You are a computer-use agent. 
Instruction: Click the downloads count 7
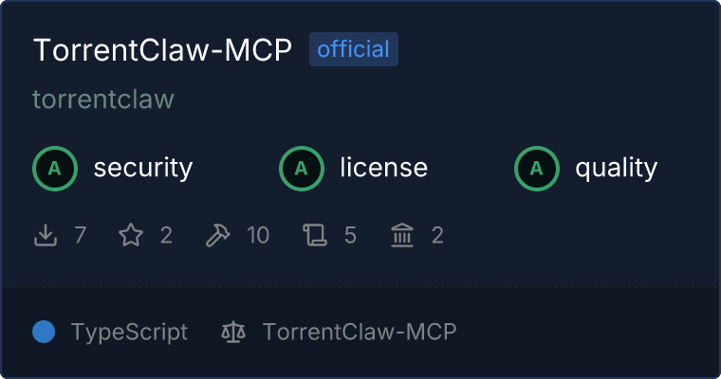pos(81,235)
